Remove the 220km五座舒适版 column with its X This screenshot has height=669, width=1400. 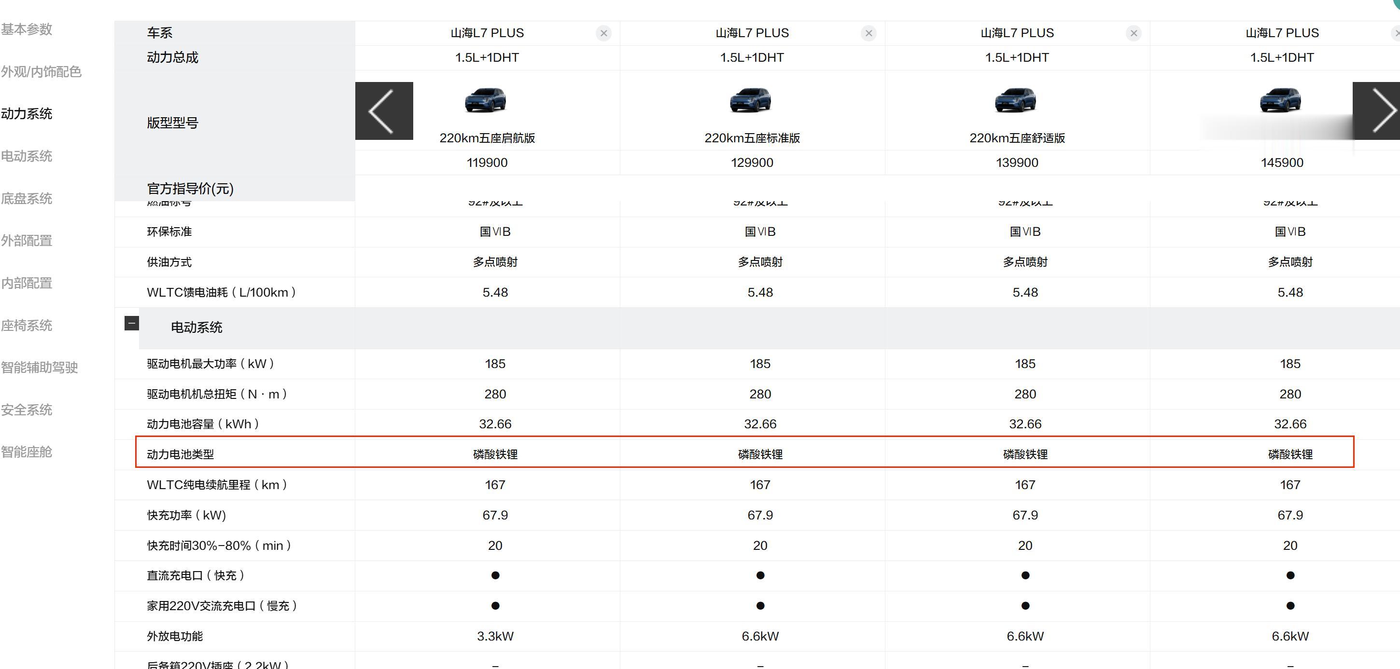(x=1134, y=33)
